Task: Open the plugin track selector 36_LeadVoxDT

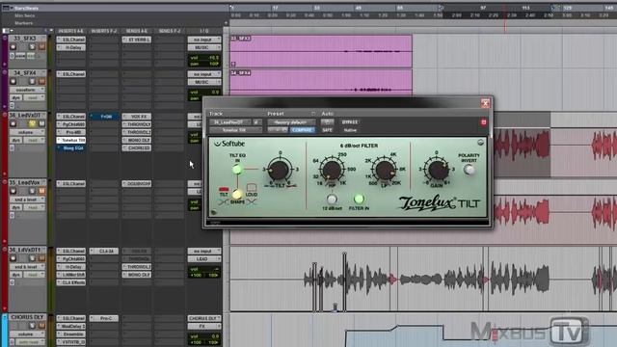Action: pyautogui.click(x=230, y=122)
